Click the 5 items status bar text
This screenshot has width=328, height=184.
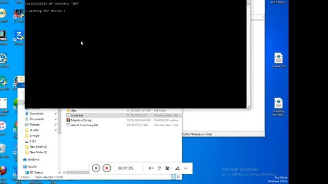coord(25,177)
